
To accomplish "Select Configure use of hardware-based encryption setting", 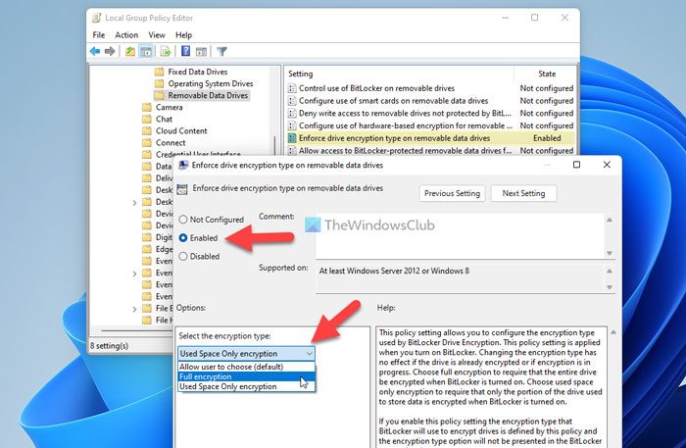I will (x=406, y=125).
